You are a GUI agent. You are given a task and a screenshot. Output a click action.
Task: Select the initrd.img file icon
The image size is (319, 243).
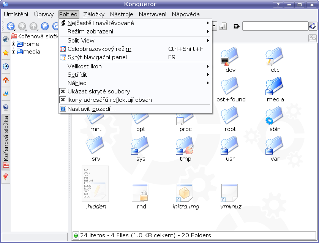tap(185, 193)
